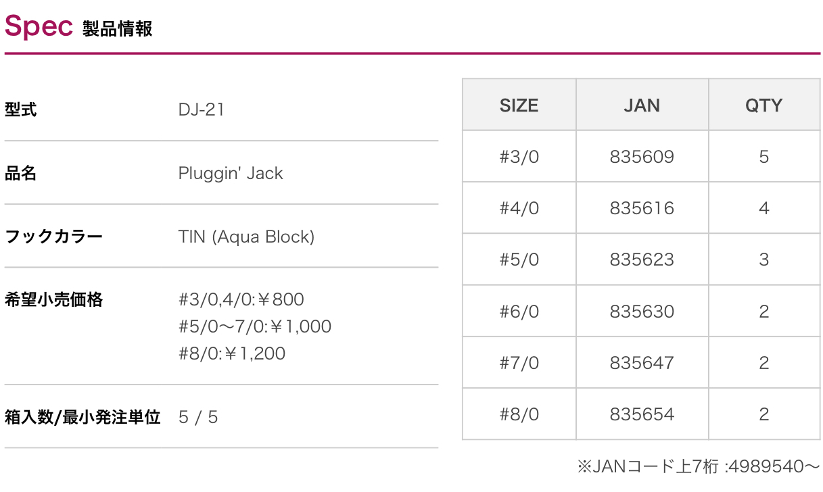Click JAN code 835647

[642, 363]
